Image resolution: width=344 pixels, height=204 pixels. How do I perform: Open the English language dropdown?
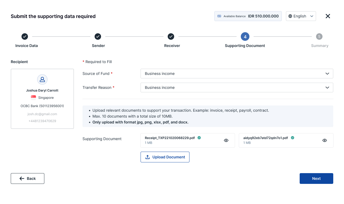click(x=301, y=16)
